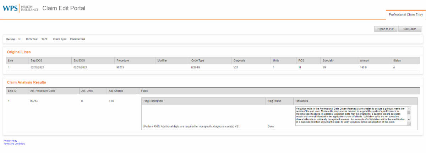Viewport: 426px width, 153px height.
Task: Click the scroll up arrow in Disclosure box
Action: click(x=409, y=108)
